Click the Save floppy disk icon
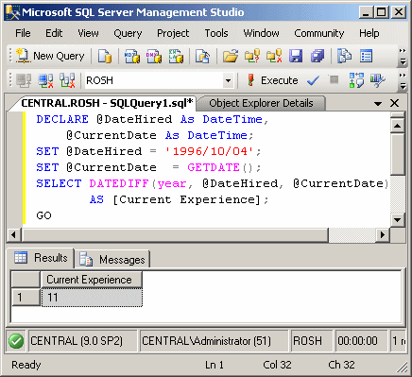Screen dimensions: 412x377 [296, 56]
